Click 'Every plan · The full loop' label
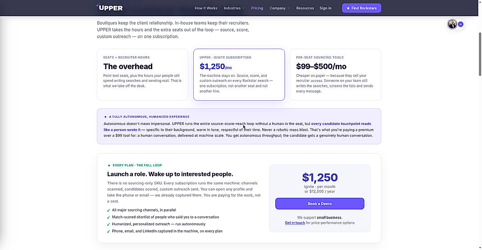This screenshot has height=250, width=482. (137, 165)
